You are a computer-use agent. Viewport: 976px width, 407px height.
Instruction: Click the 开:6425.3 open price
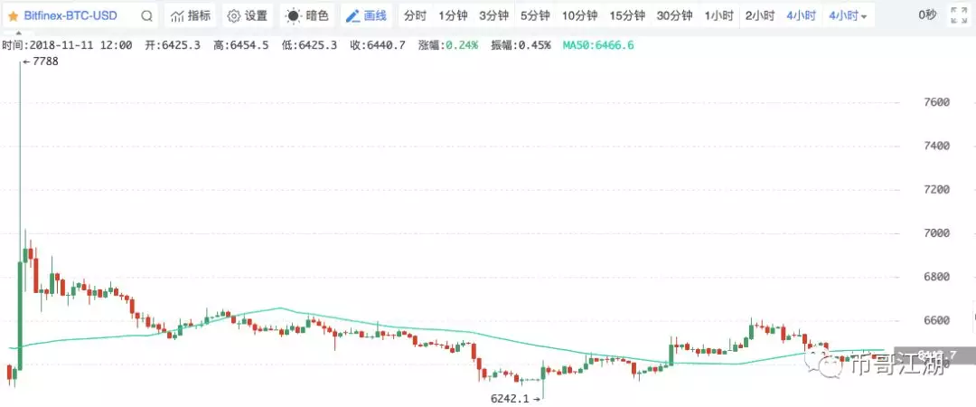pyautogui.click(x=173, y=45)
